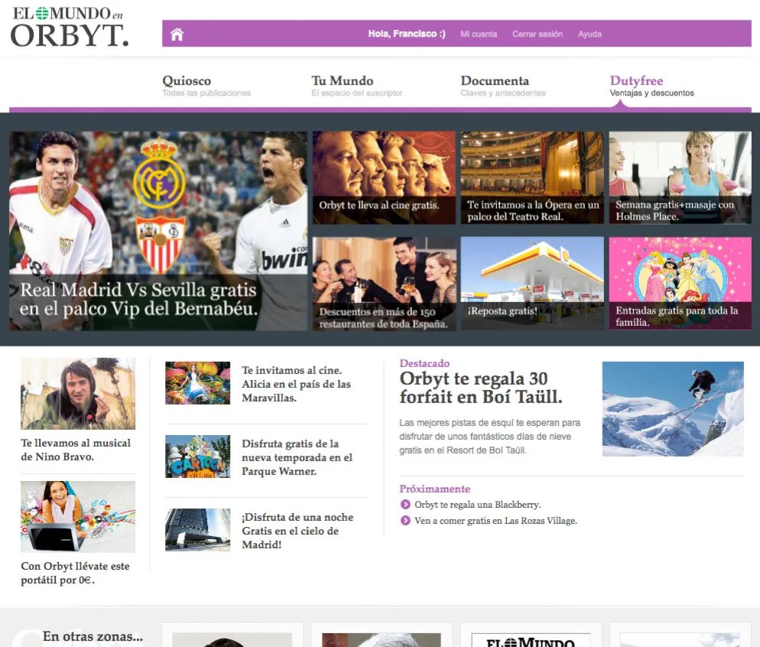This screenshot has width=760, height=647.
Task: Open Con Orbyt llévate este portátil link
Action: point(75,573)
